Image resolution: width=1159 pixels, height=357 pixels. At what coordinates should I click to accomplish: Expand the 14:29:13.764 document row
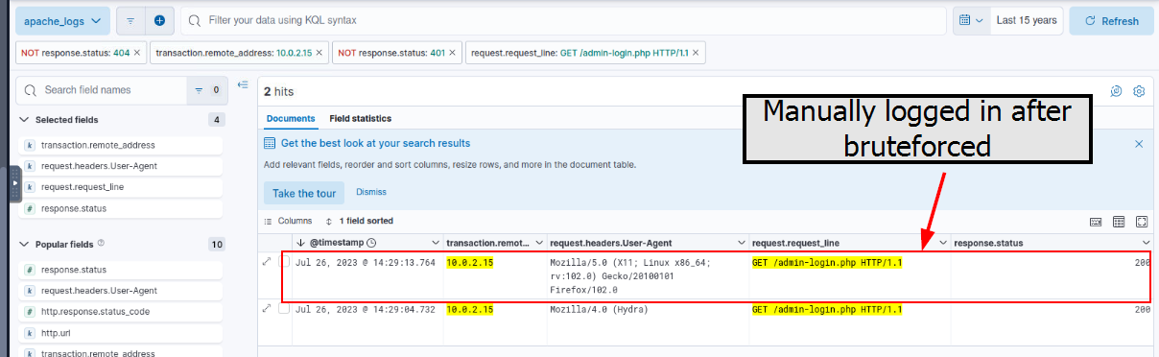coord(267,261)
